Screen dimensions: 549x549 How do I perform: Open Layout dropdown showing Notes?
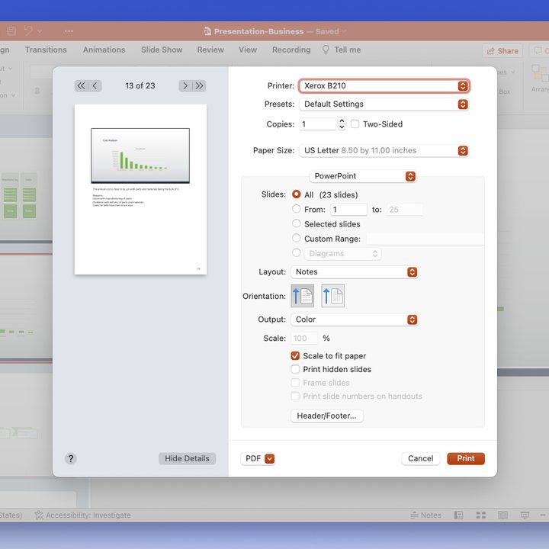pyautogui.click(x=355, y=272)
